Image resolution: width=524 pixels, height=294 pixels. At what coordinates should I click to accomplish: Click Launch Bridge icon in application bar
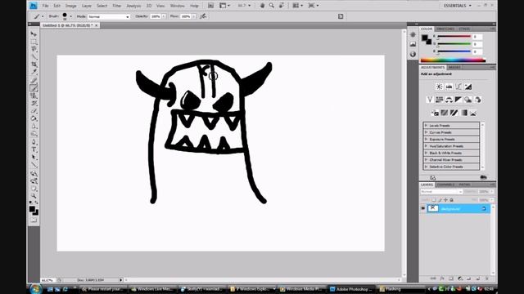[x=211, y=6]
